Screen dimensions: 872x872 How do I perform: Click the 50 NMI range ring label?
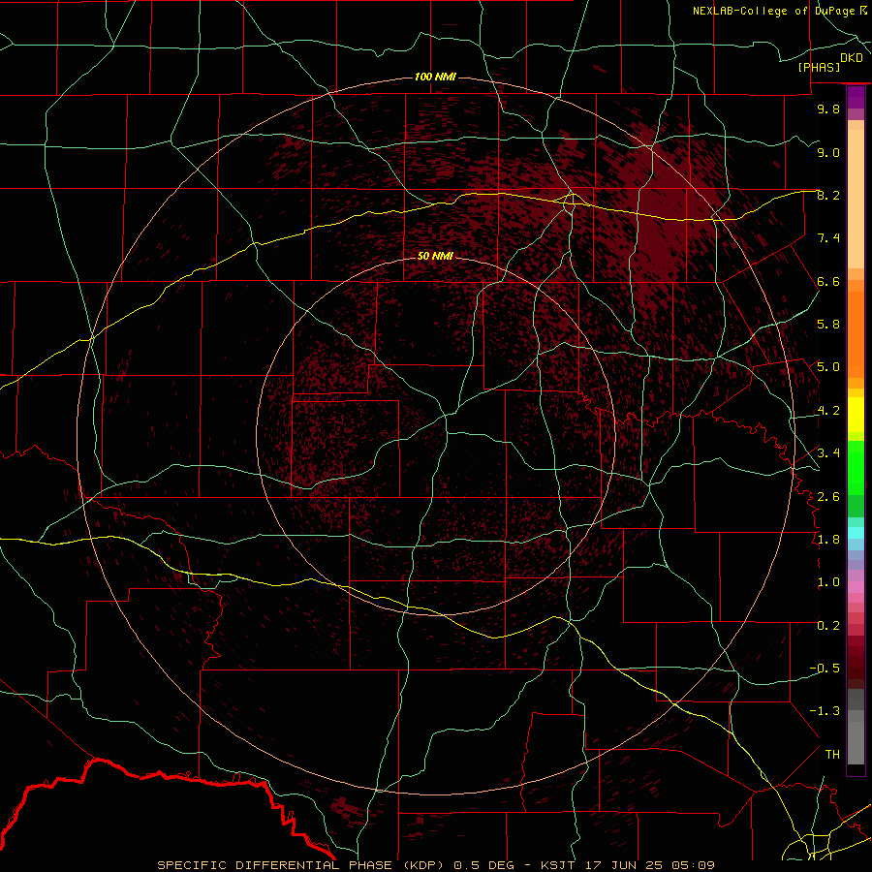(x=435, y=256)
